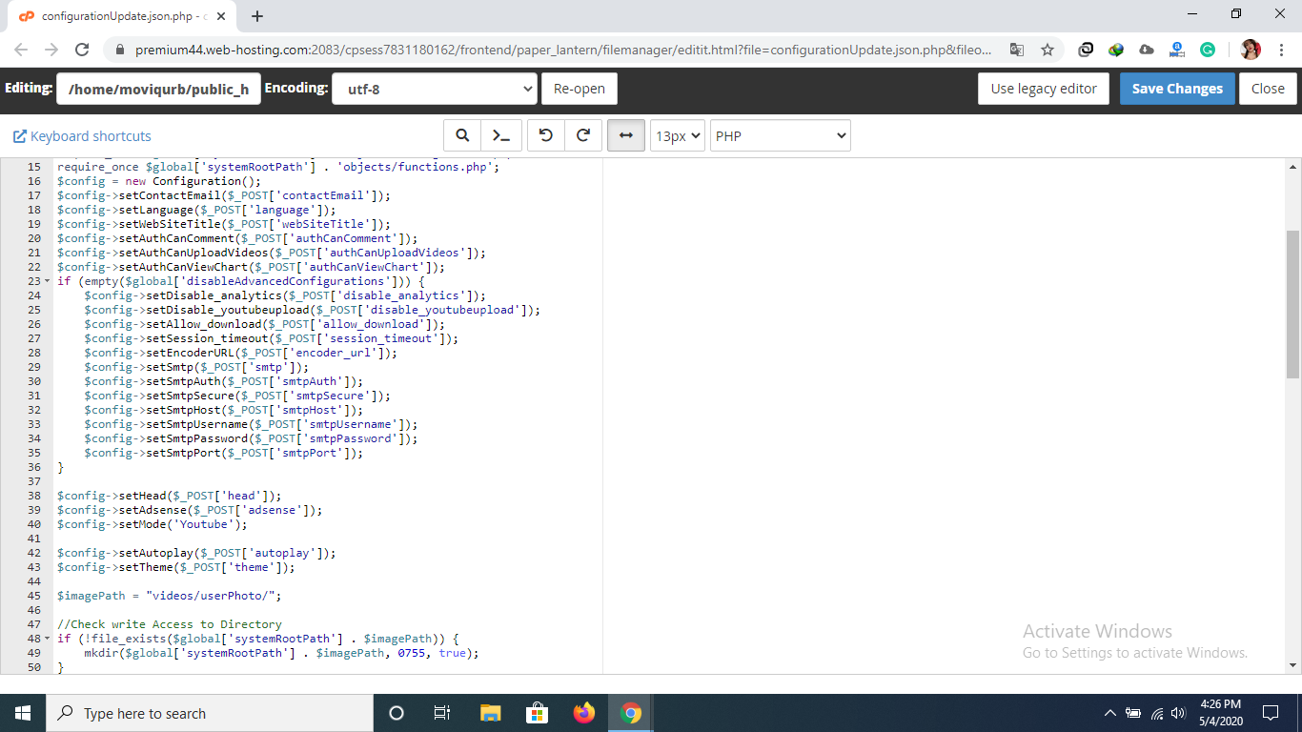The image size is (1302, 732).
Task: Open the utf-8 encoding dropdown
Action: (x=435, y=89)
